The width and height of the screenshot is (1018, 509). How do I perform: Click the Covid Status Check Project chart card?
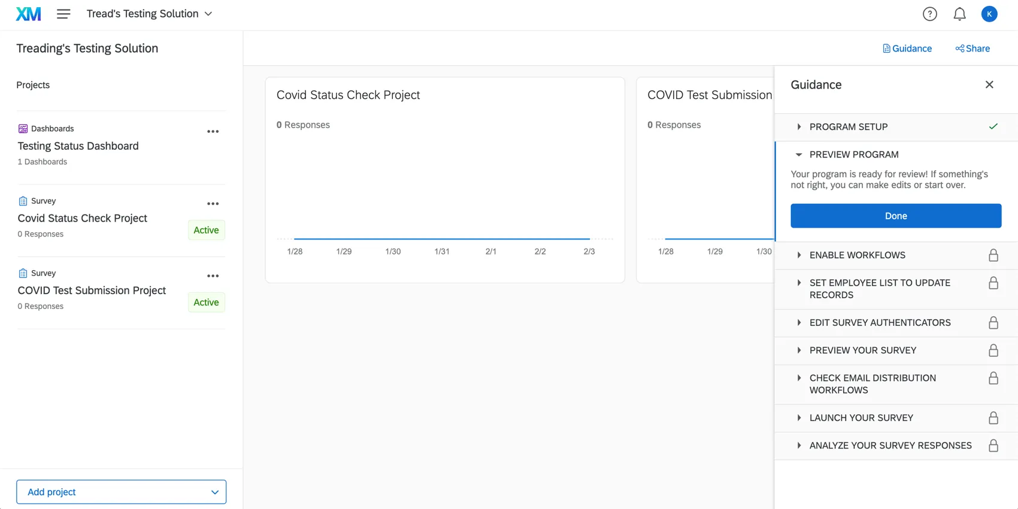coord(444,180)
